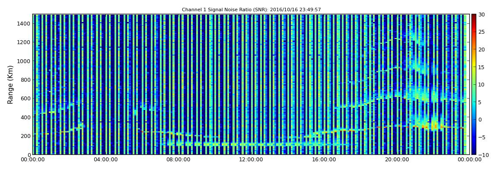
Task: Click the 1400 range tick label
Action: [24, 23]
